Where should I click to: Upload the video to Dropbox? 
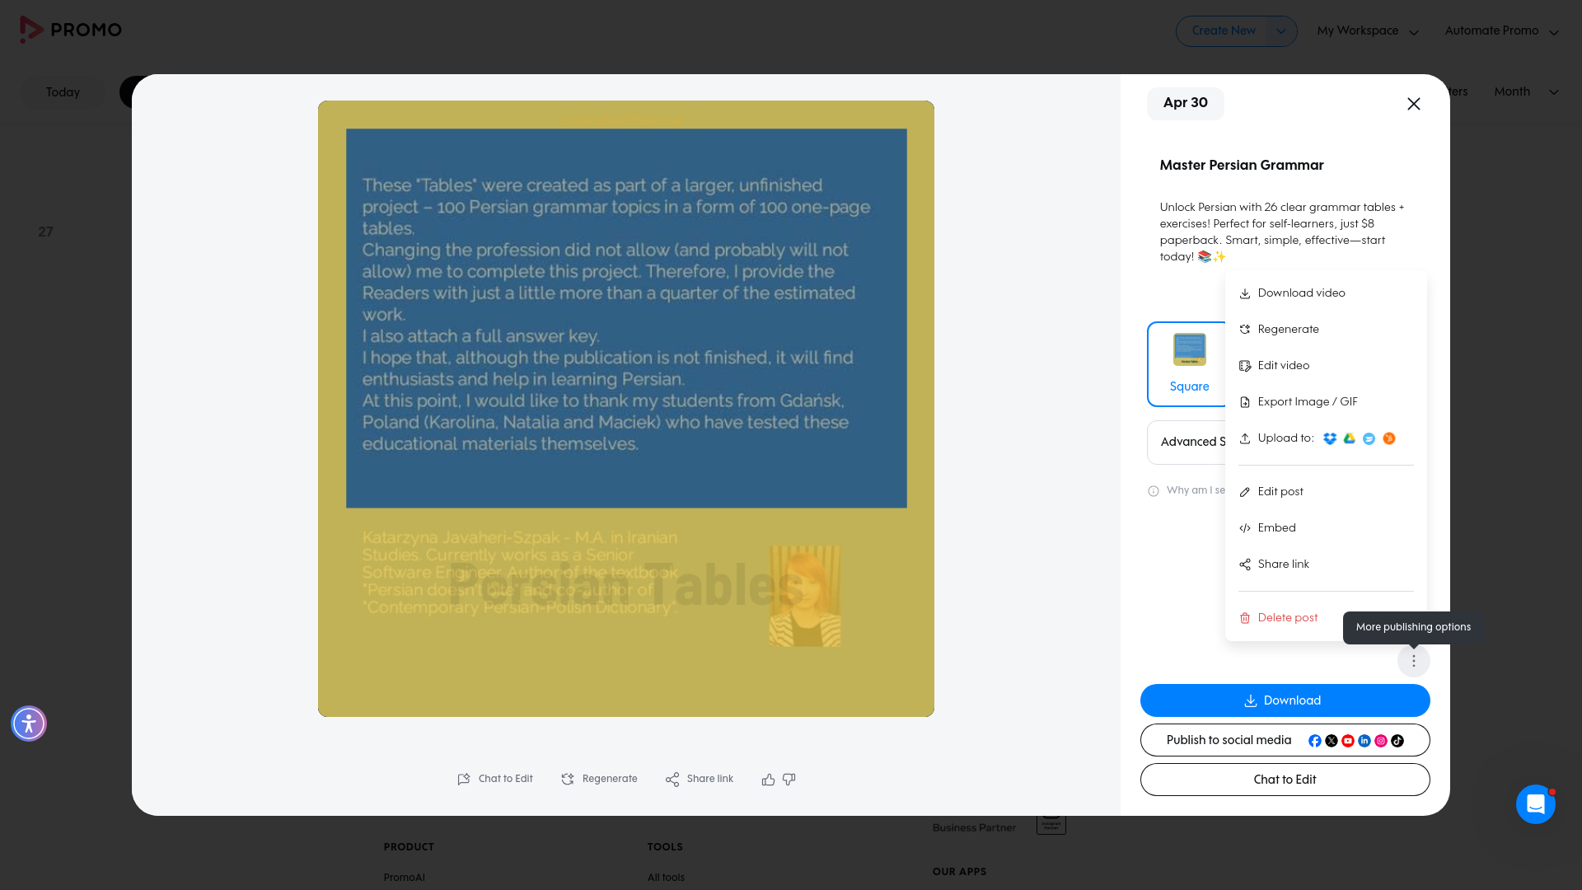(x=1330, y=438)
